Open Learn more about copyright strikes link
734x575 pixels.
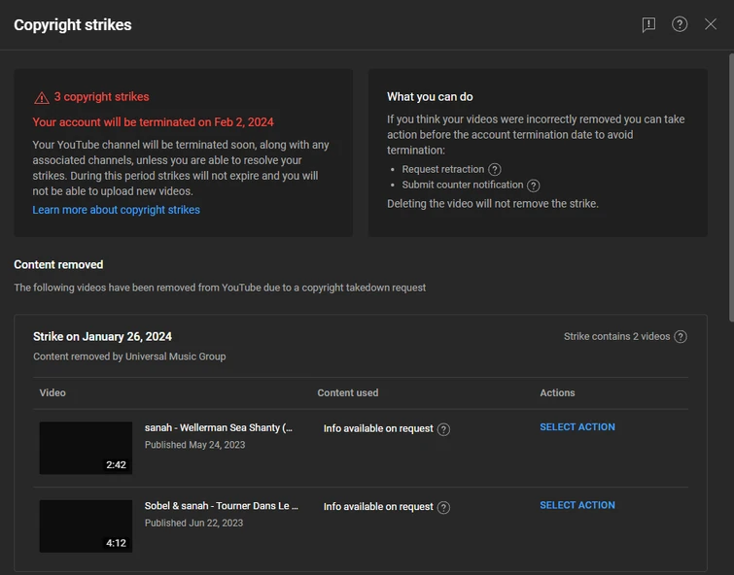point(116,210)
